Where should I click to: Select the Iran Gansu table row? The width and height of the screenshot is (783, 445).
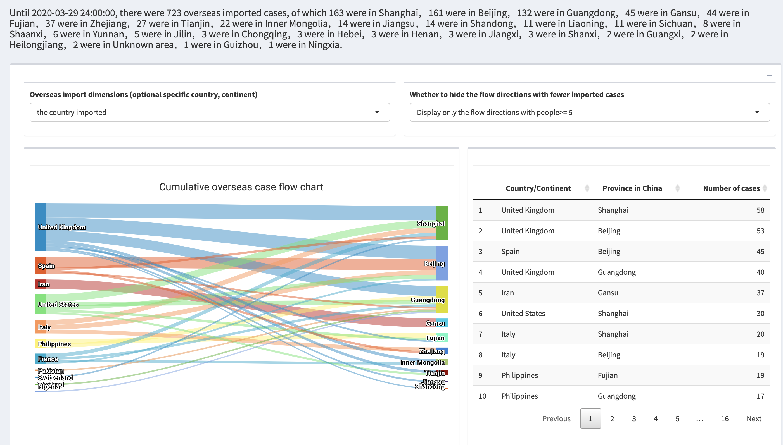(621, 293)
